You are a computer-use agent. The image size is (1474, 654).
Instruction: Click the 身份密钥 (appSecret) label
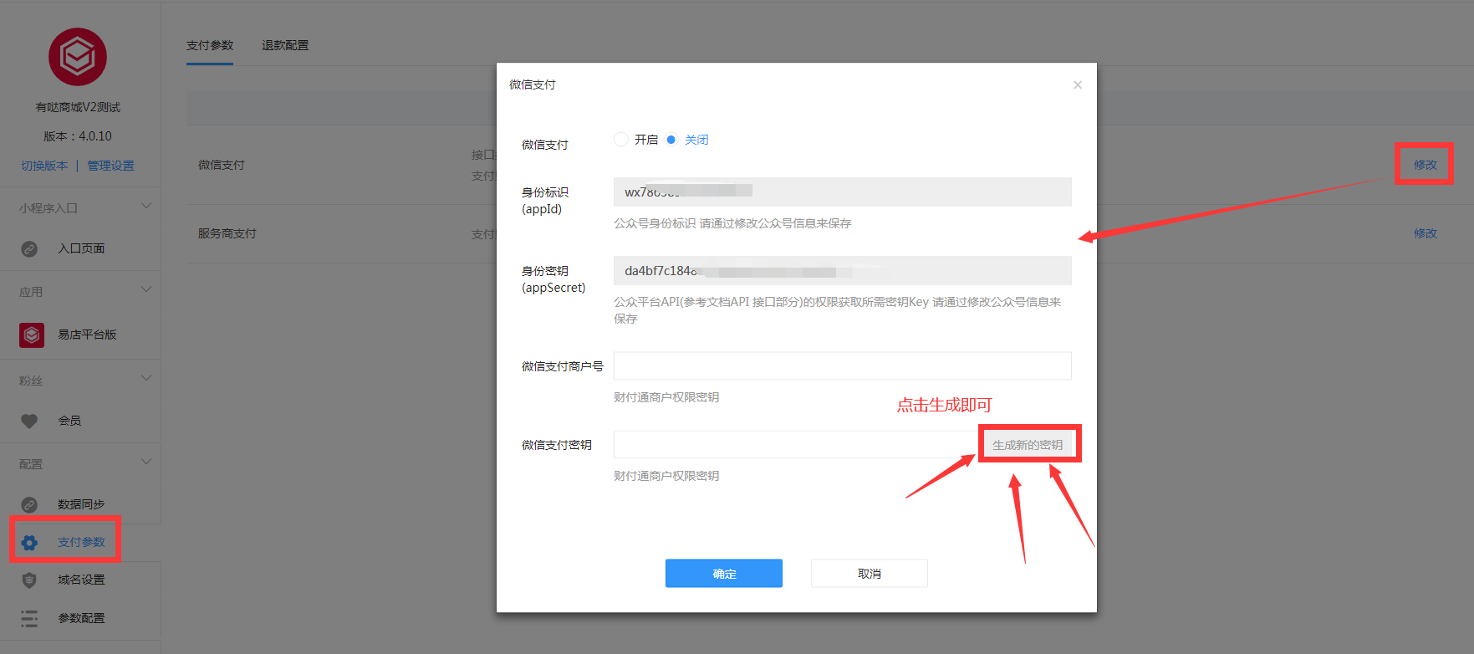553,279
